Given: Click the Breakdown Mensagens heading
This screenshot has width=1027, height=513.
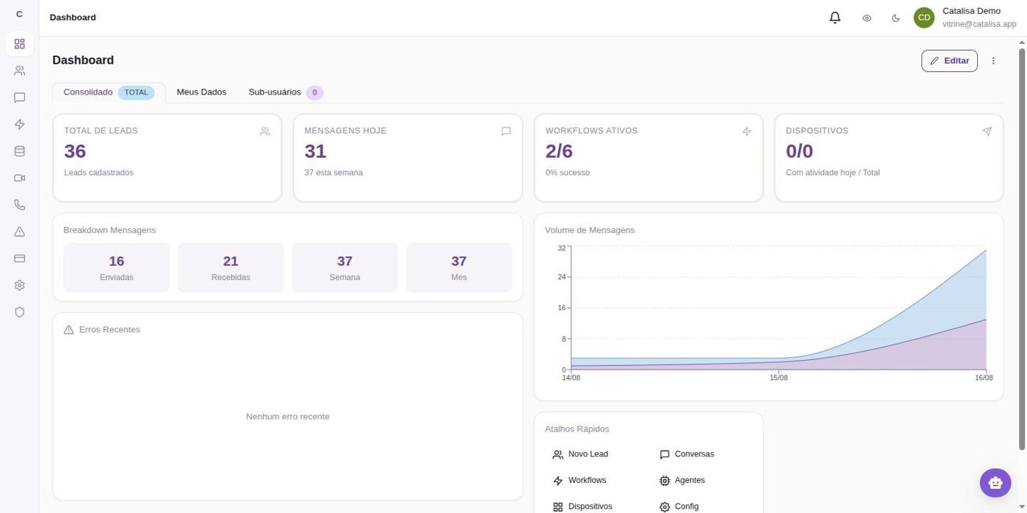Looking at the screenshot, I should (109, 230).
